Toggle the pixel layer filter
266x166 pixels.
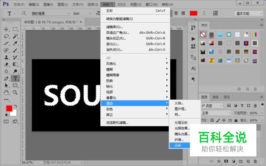pos(229,106)
